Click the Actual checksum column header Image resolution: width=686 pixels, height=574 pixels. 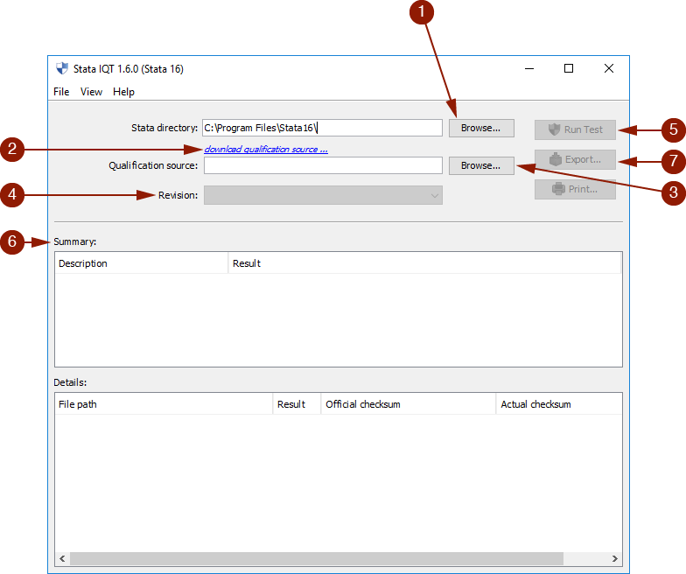[x=559, y=404]
